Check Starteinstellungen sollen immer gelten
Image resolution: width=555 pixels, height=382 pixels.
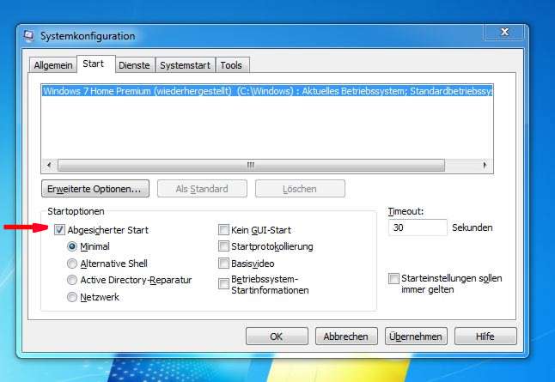tap(393, 278)
